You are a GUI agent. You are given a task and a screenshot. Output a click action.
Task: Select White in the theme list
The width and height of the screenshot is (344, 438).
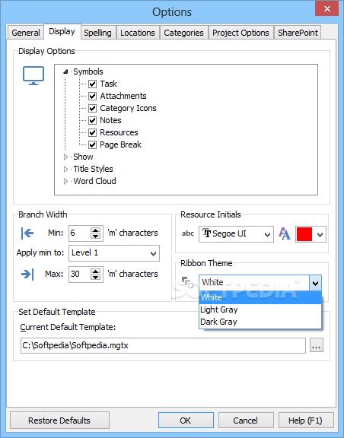[x=260, y=297]
